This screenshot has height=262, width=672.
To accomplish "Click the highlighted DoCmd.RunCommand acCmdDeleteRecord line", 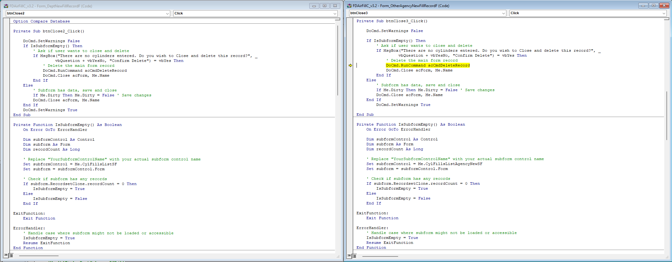I will point(428,65).
